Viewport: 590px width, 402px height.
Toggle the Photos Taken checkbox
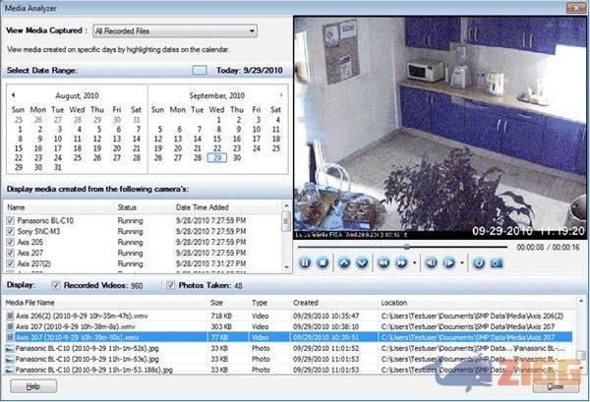tap(171, 285)
